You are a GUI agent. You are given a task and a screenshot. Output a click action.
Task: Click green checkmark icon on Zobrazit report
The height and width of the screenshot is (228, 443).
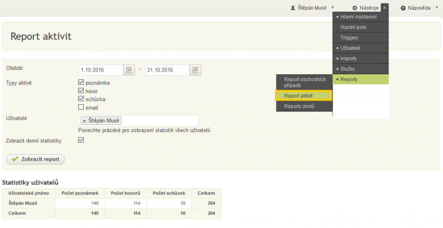[15, 159]
